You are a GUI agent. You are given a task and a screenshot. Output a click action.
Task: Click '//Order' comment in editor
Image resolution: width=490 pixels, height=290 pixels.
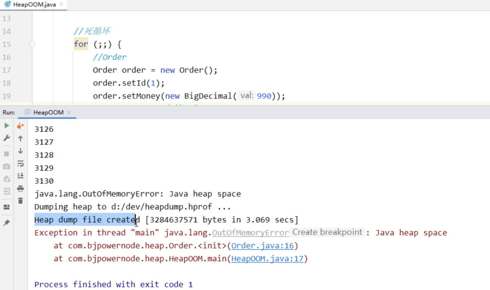pos(110,57)
